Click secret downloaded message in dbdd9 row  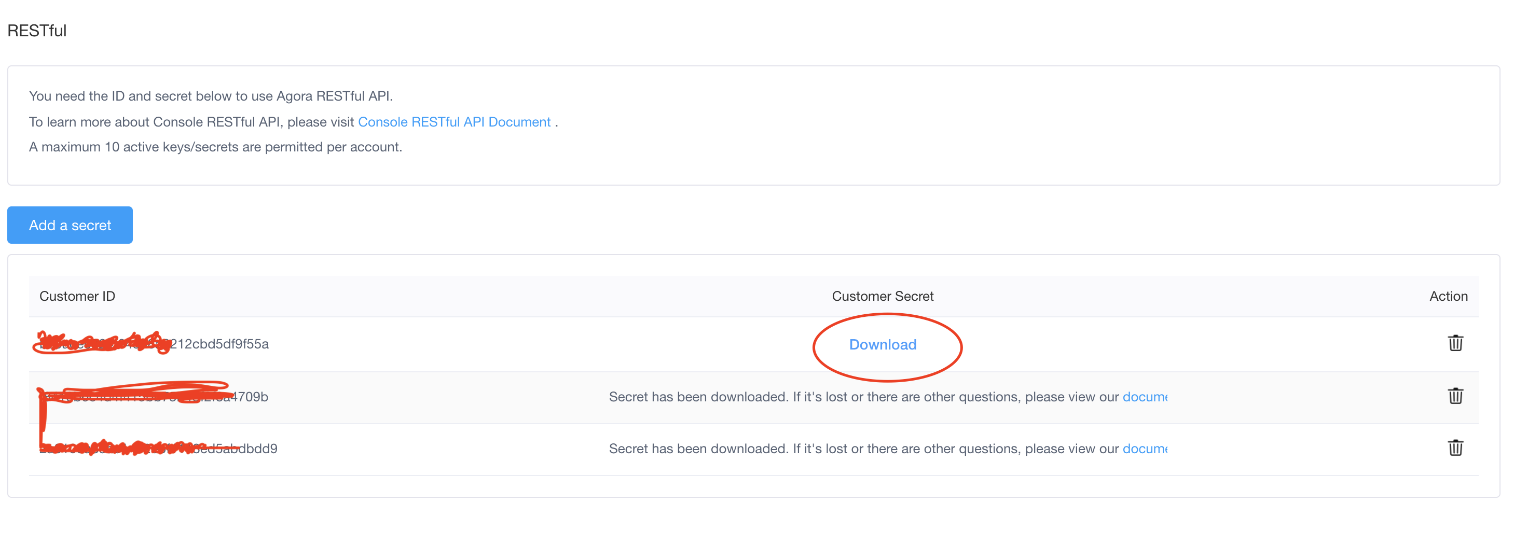pos(864,449)
